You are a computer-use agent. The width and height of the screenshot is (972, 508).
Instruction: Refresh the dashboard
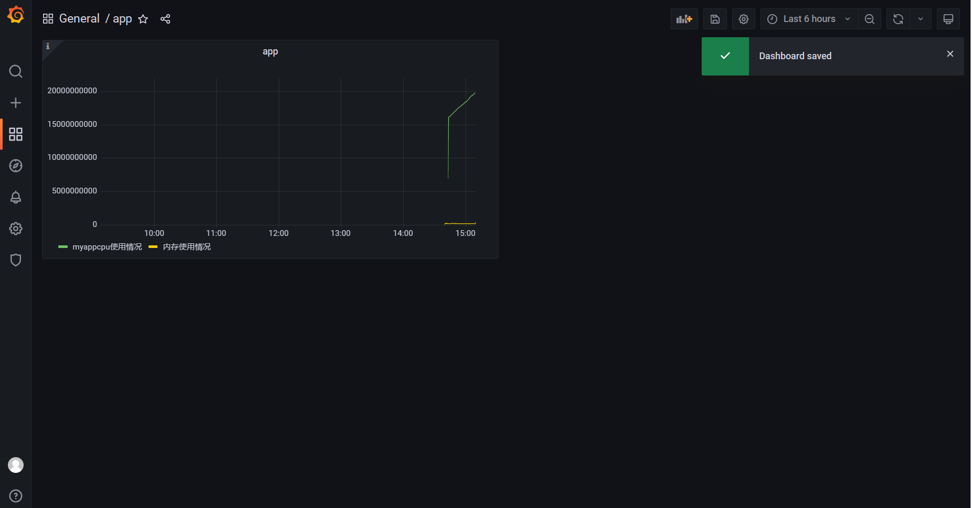tap(898, 19)
